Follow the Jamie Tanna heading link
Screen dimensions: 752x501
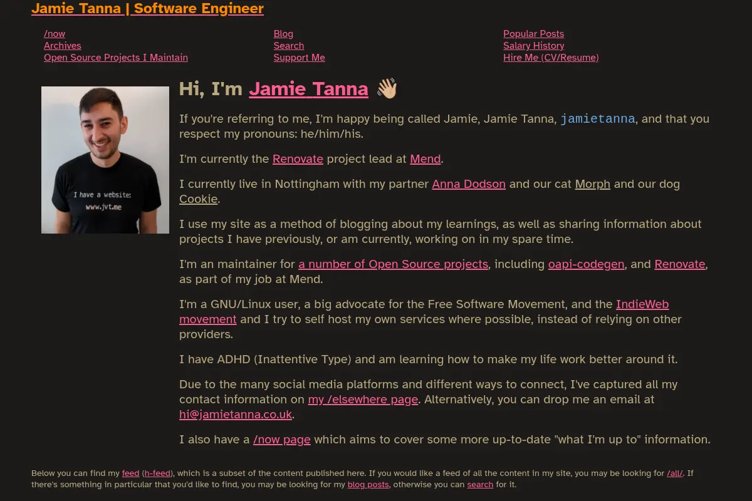[x=308, y=89]
